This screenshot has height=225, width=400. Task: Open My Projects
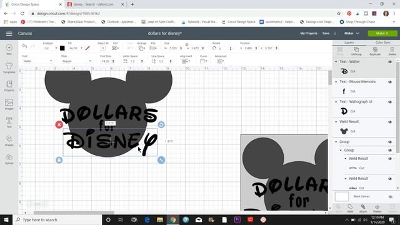(309, 33)
